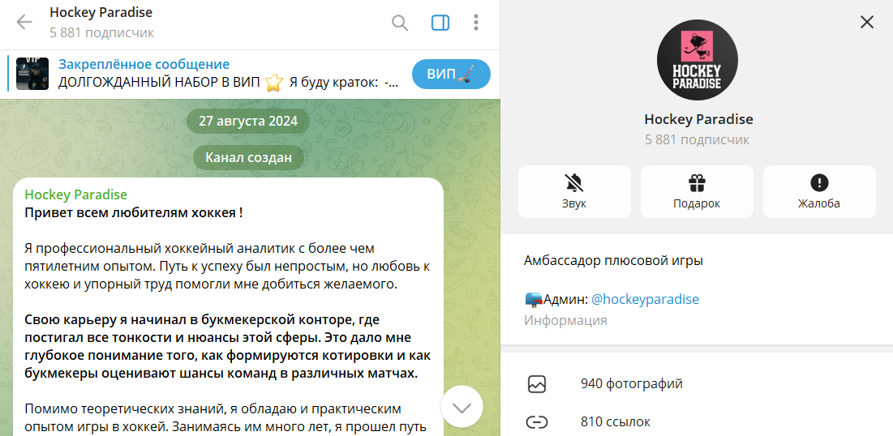The height and width of the screenshot is (436, 893).
Task: Click Амбассадор плюсовой игры description text
Action: click(x=613, y=261)
